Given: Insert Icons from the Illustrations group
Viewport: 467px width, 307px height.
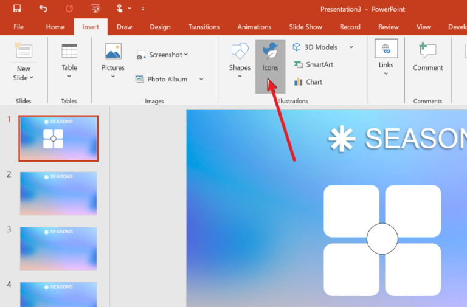Looking at the screenshot, I should click(x=270, y=66).
